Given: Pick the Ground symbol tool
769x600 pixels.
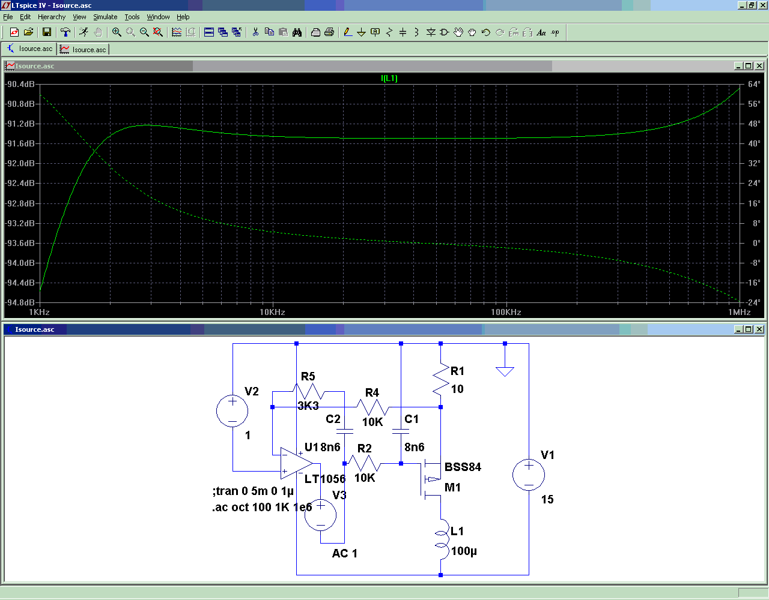Looking at the screenshot, I should click(361, 32).
